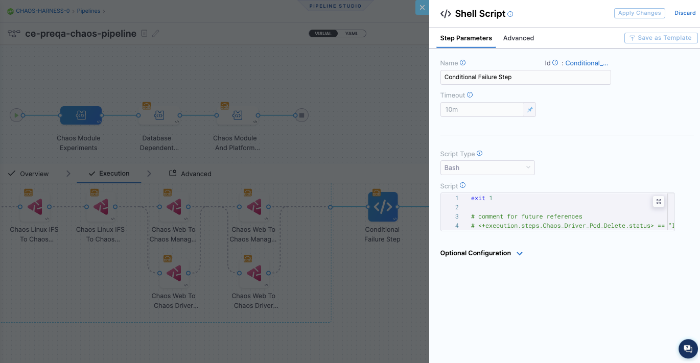Open the support chat bubble
Screen dimensions: 700x363
coord(688,349)
